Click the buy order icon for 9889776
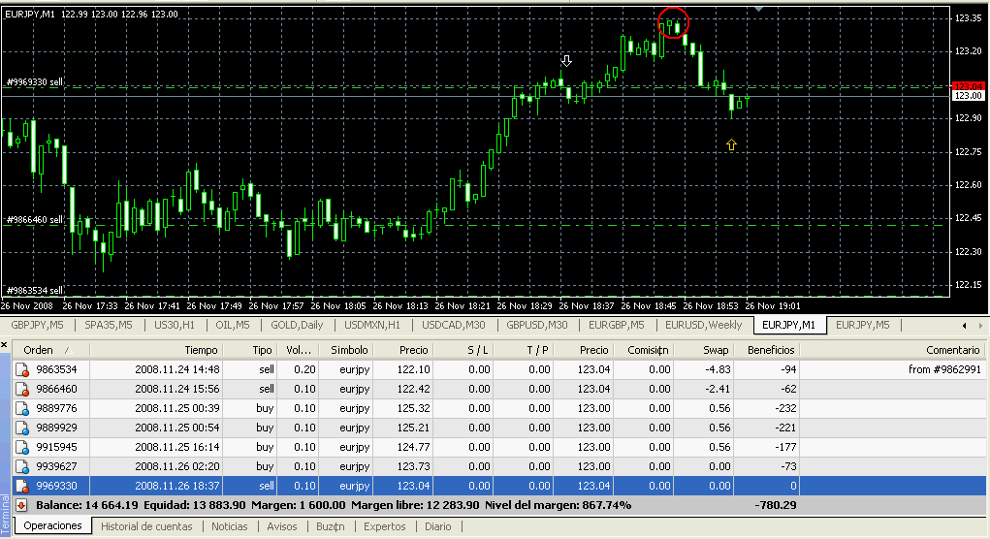Screen dimensions: 990x539 (21, 408)
